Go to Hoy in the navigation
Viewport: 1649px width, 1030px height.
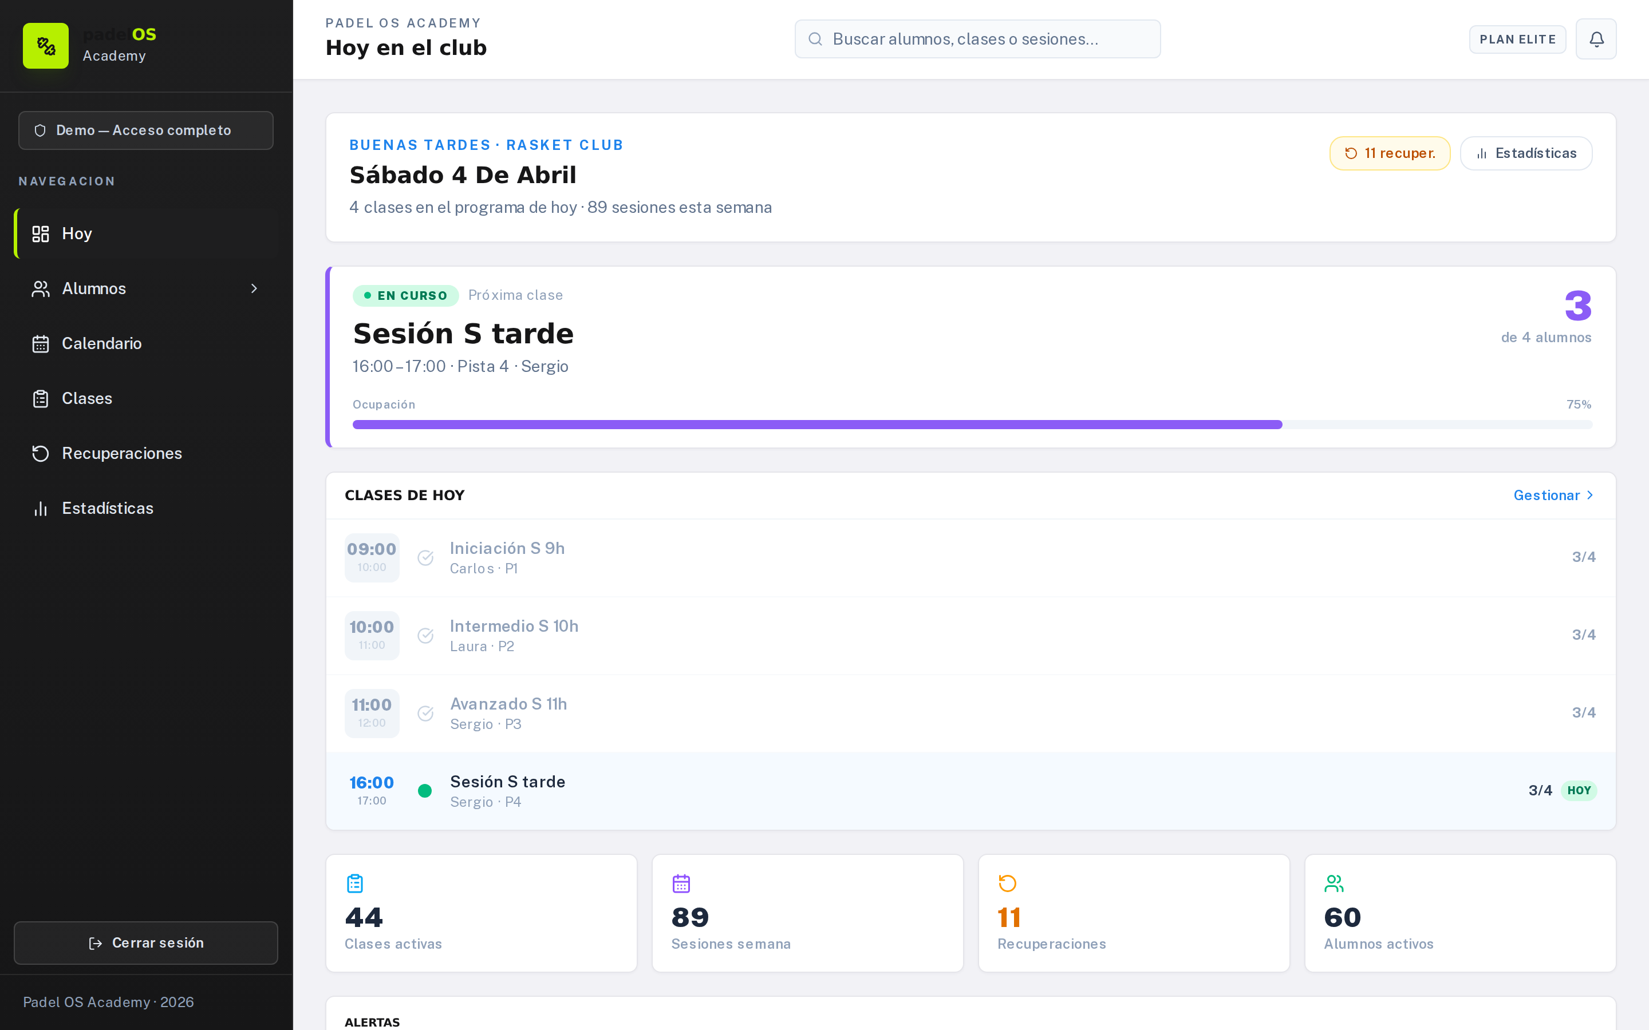(x=146, y=233)
